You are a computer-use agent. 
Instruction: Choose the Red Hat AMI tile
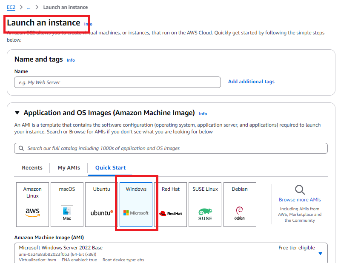171,204
